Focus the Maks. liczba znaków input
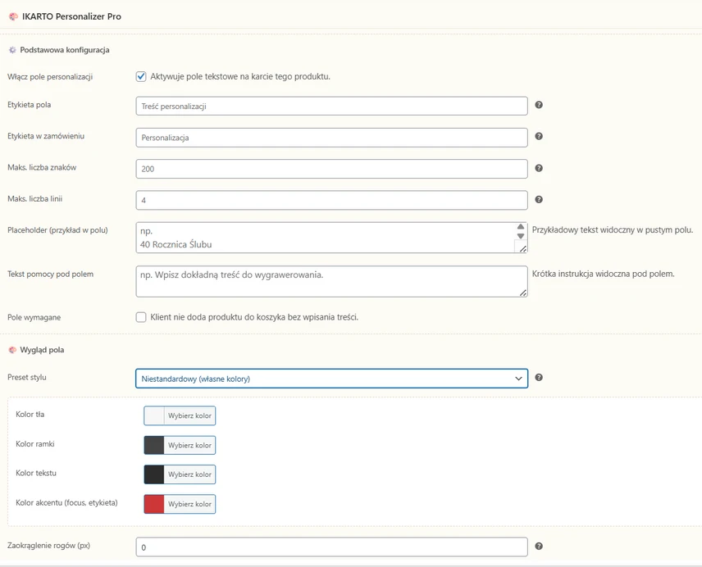This screenshot has height=567, width=702. pos(331,169)
